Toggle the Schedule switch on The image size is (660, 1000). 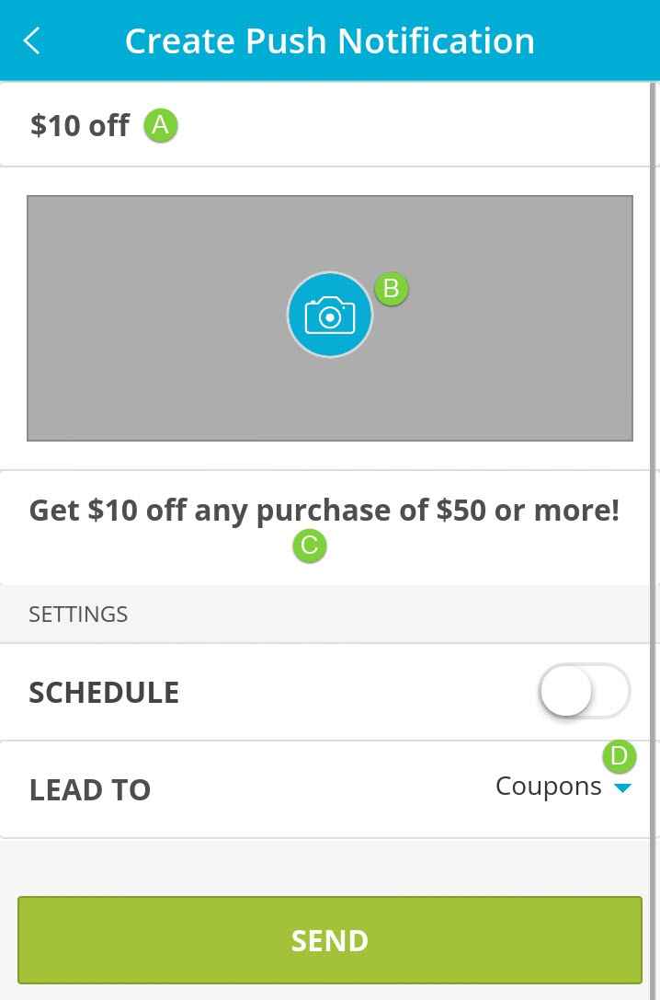pyautogui.click(x=585, y=691)
